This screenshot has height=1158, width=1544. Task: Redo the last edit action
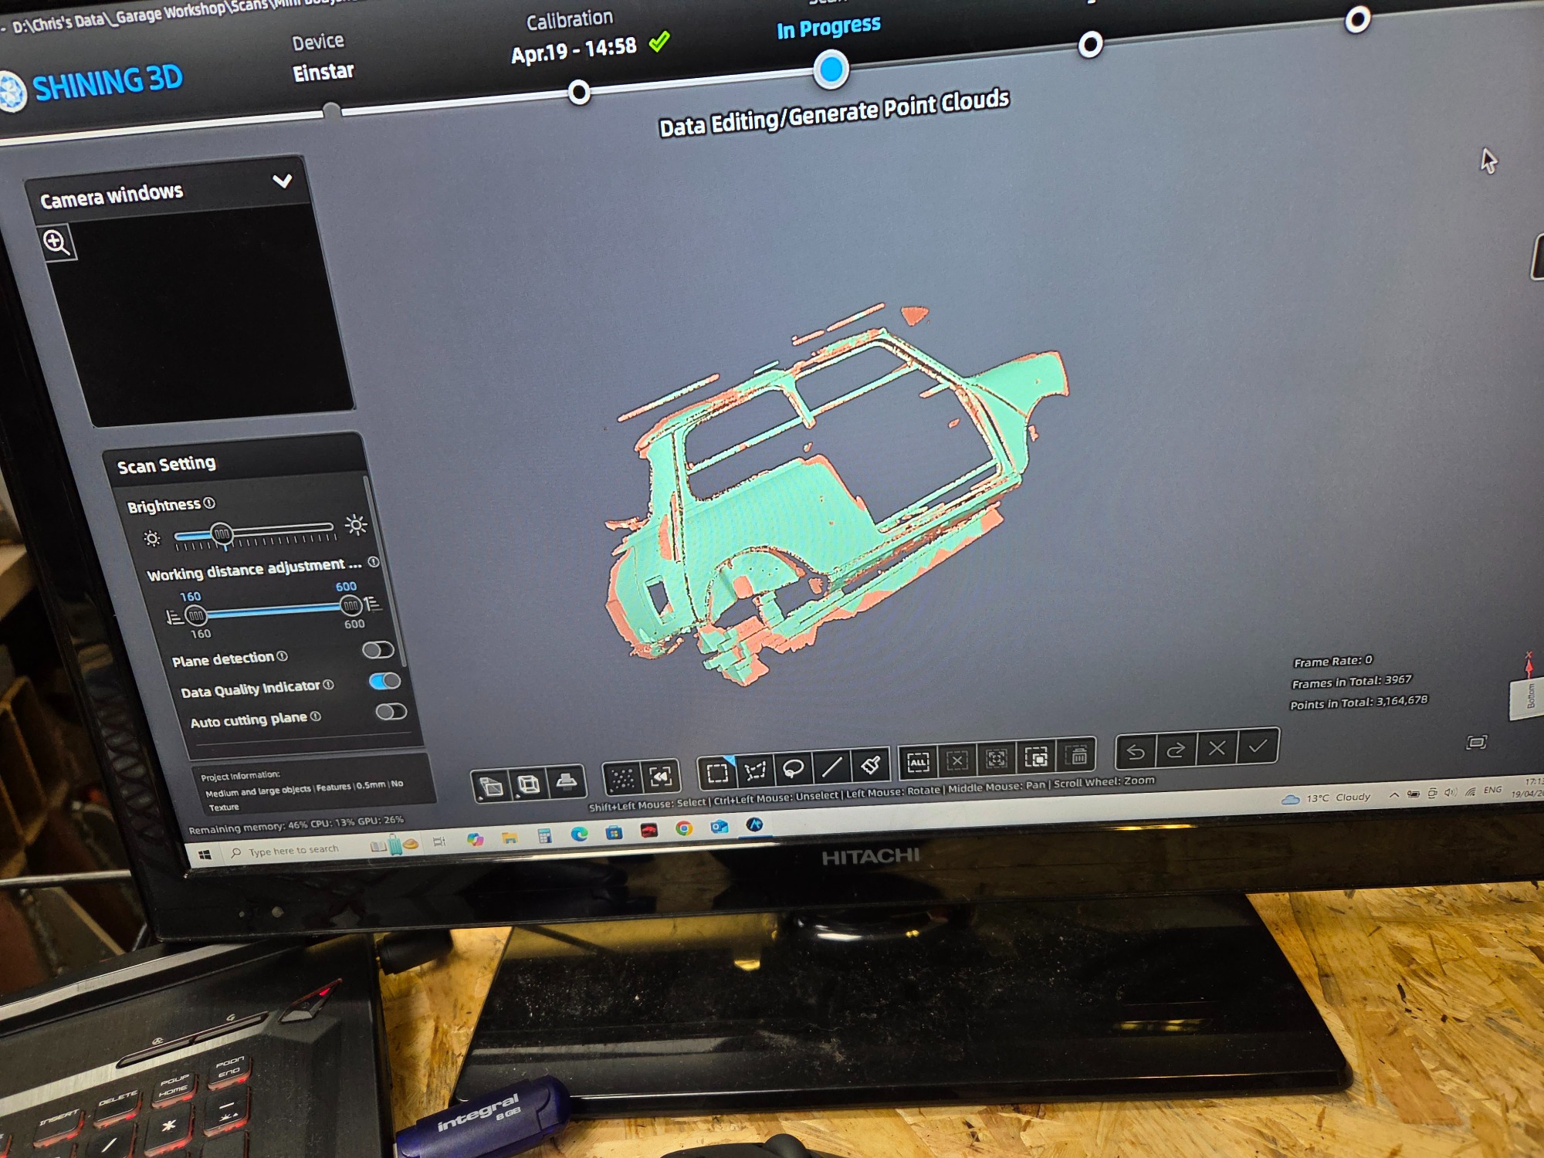[x=1176, y=750]
